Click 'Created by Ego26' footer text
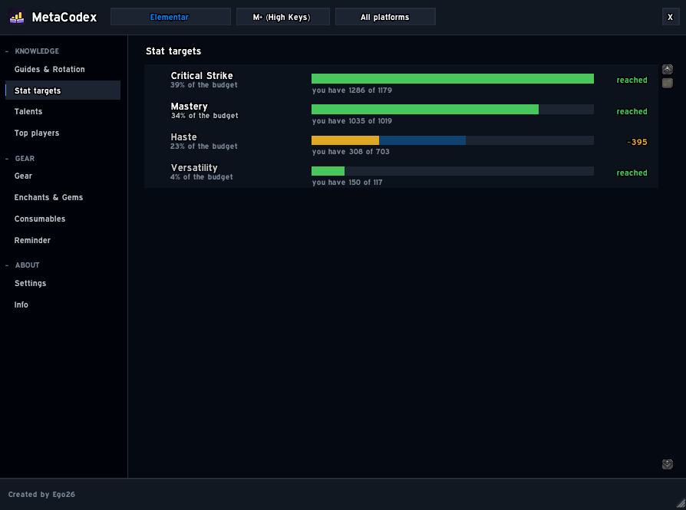686x510 pixels. click(41, 494)
